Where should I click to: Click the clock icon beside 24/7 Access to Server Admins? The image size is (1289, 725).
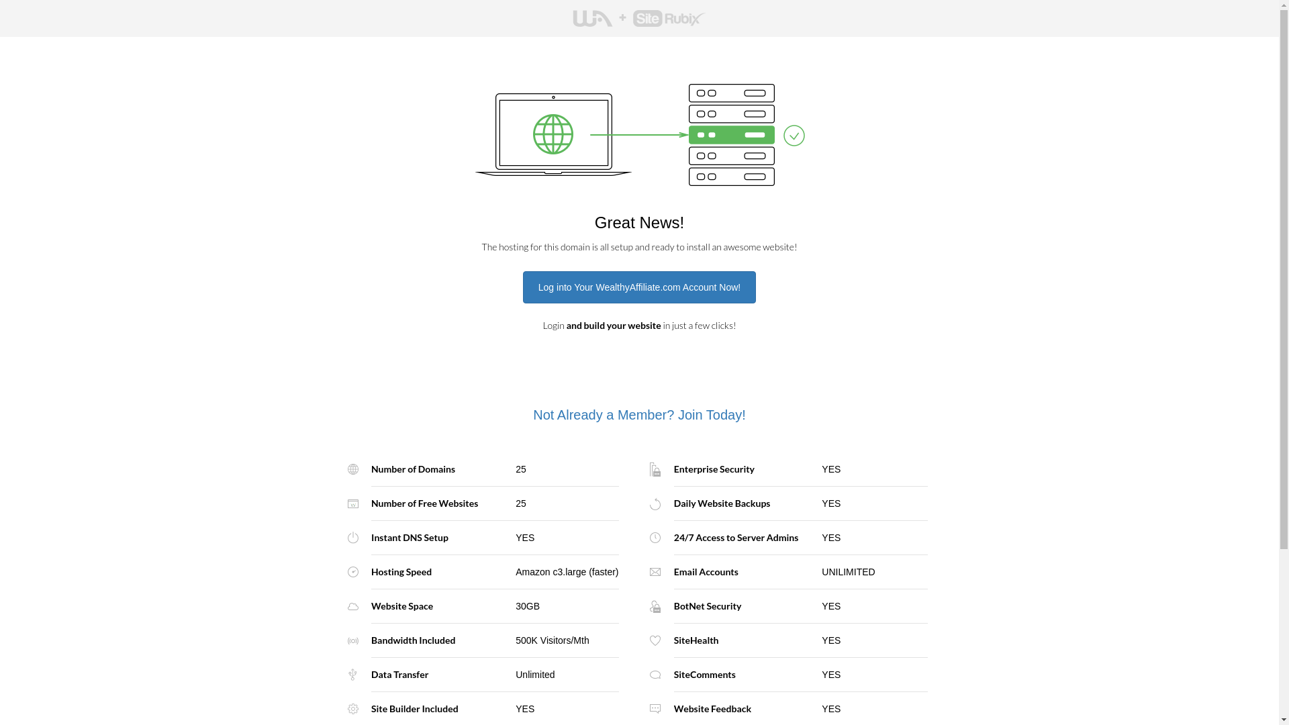[x=655, y=538]
